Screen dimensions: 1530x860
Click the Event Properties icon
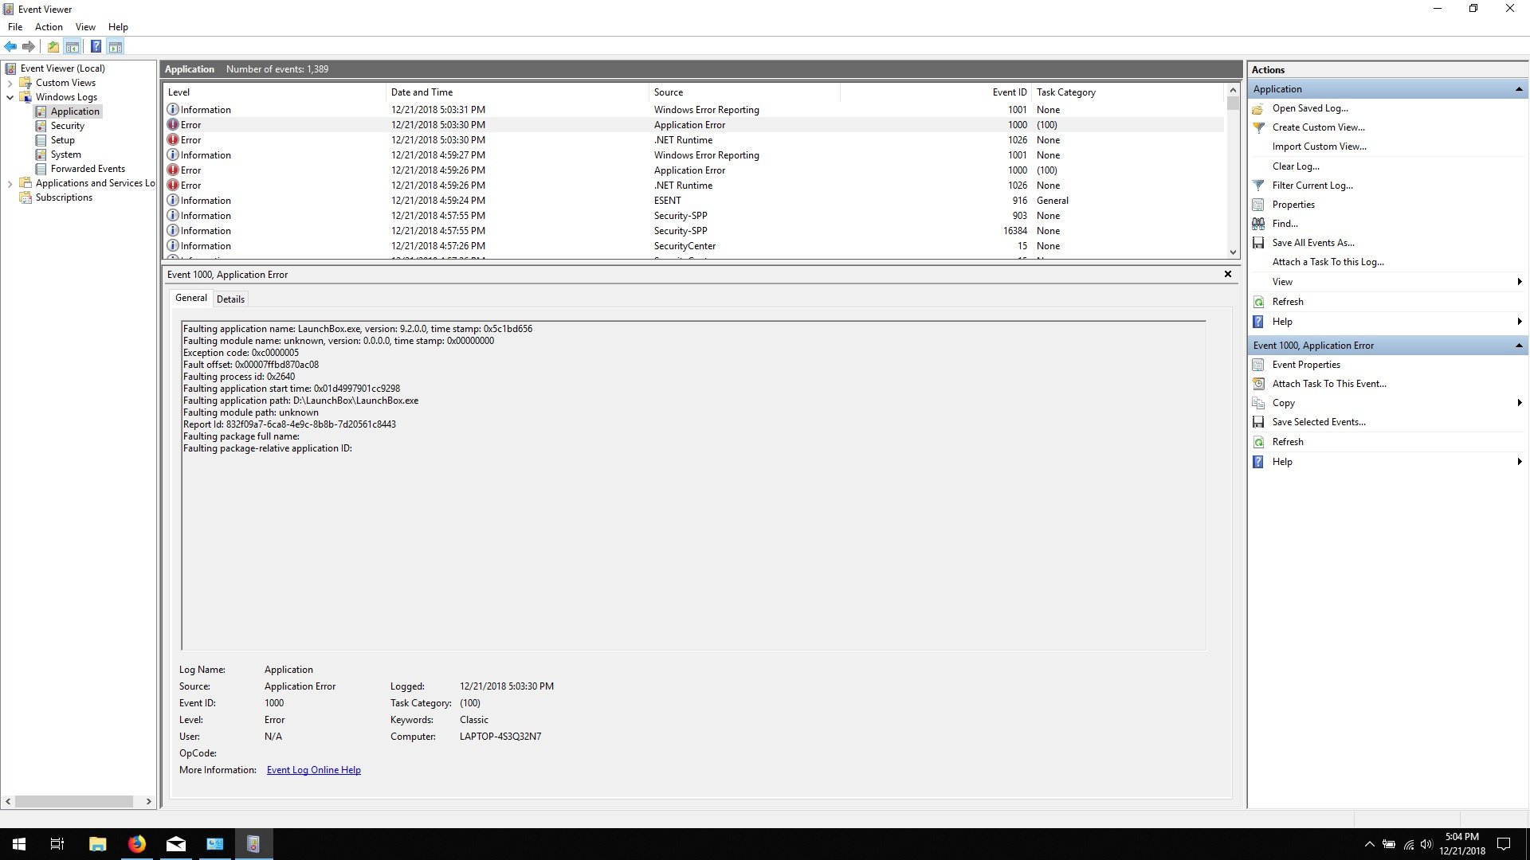coord(1258,365)
